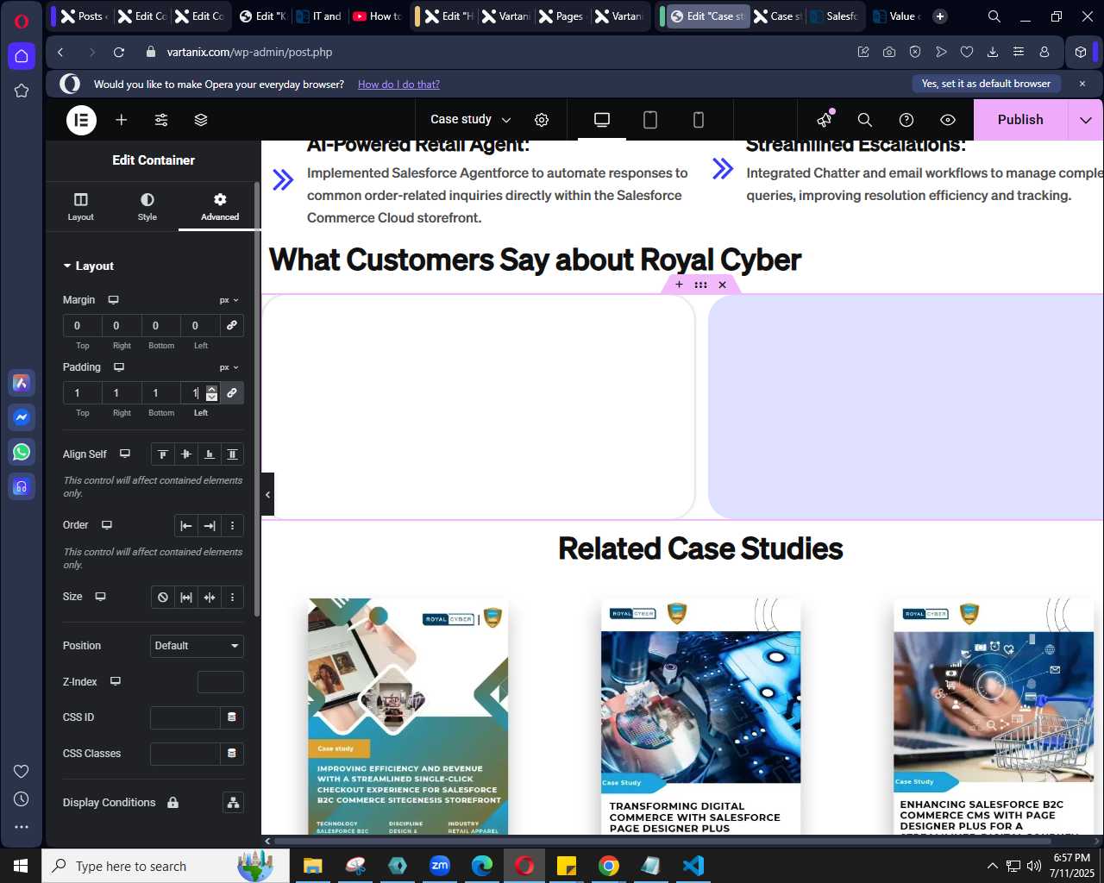Open Improving Efficiency case study thumbnail

click(408, 716)
